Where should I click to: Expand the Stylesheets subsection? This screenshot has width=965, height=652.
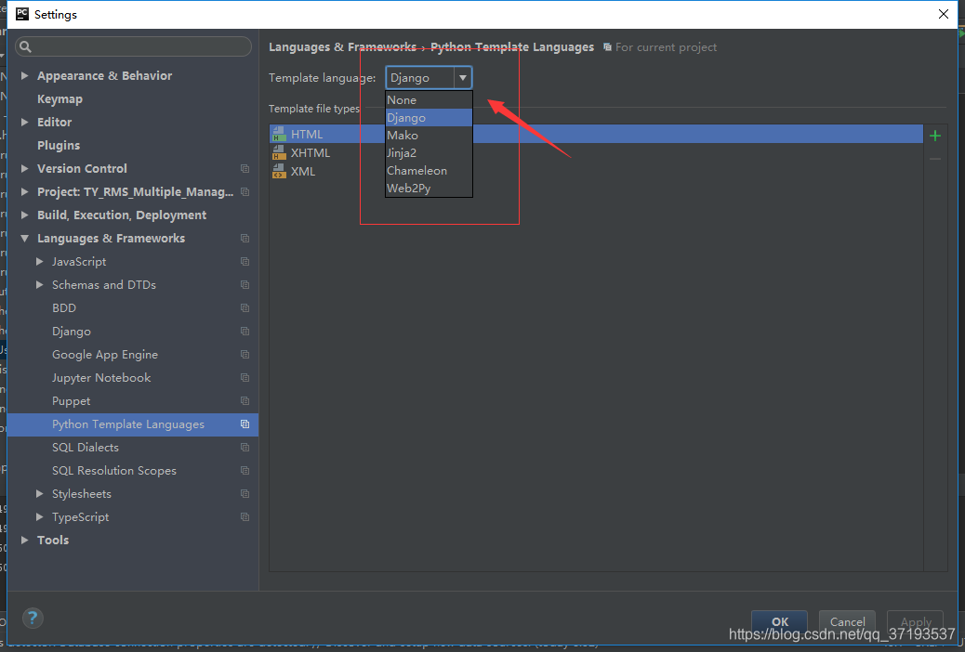(x=39, y=494)
